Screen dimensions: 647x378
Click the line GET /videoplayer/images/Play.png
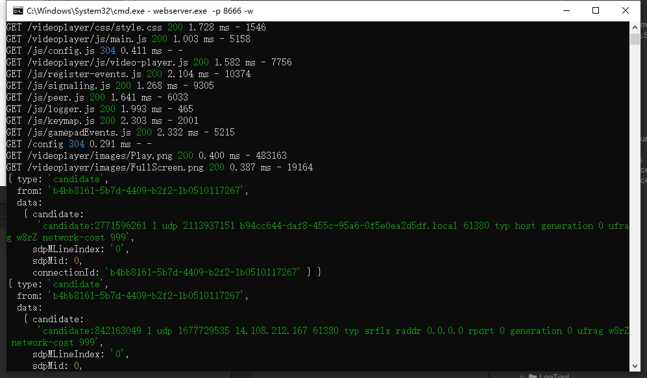coord(147,156)
